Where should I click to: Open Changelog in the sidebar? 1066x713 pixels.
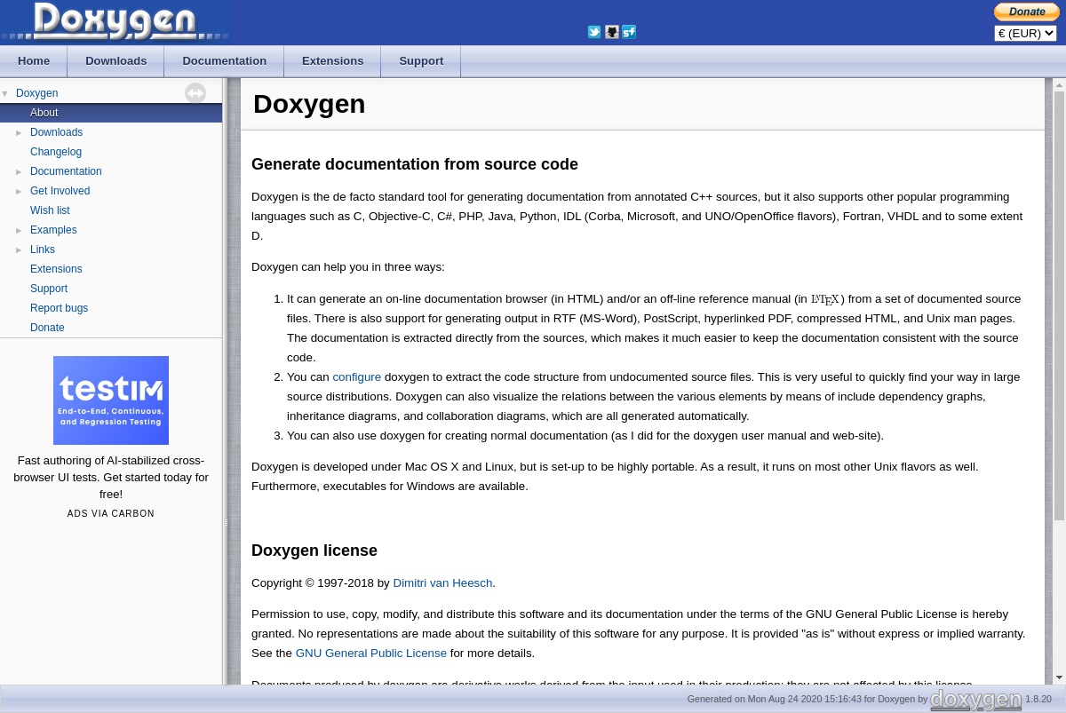(56, 152)
